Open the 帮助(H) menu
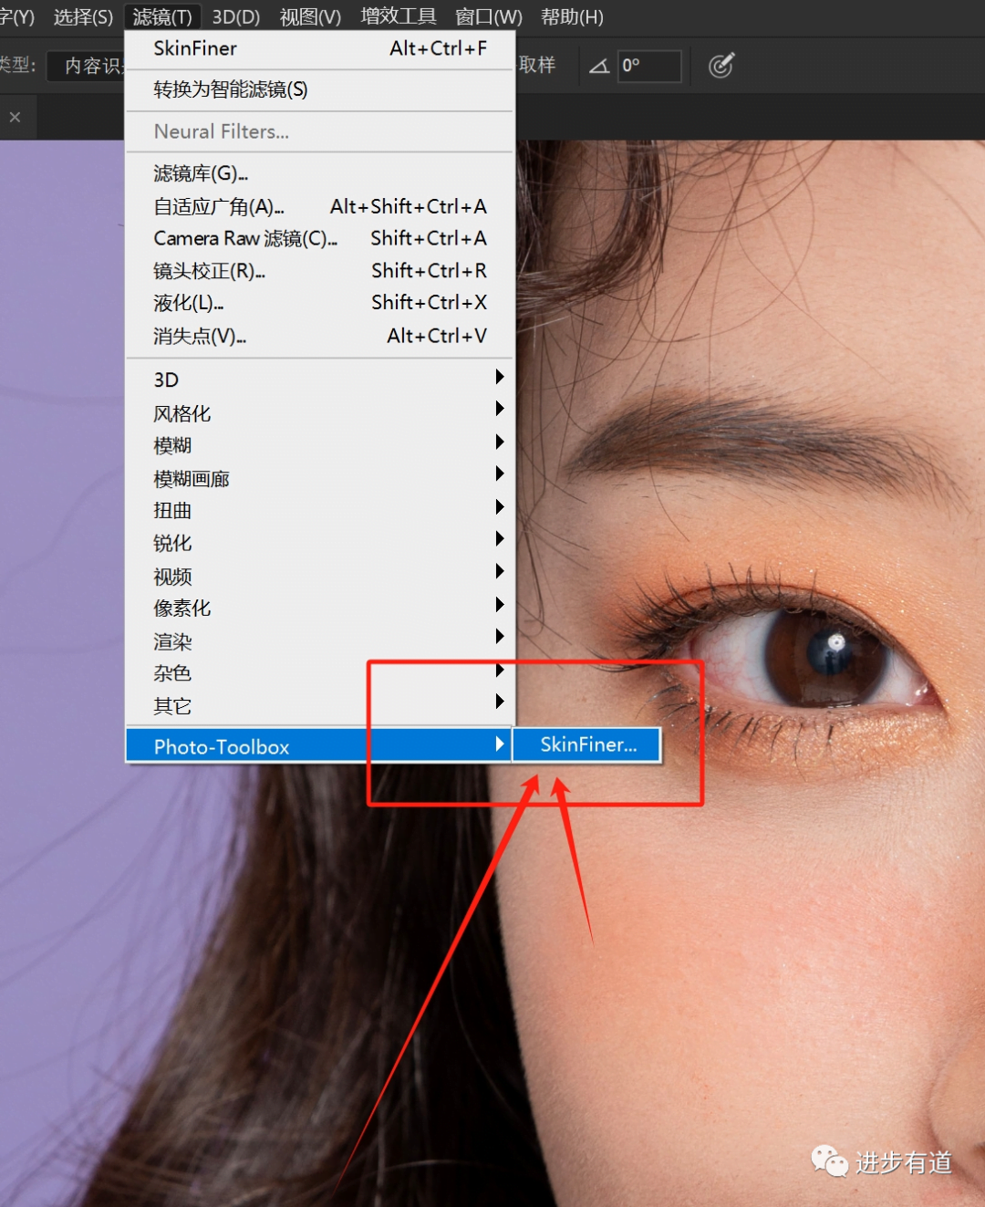985x1207 pixels. pos(572,17)
